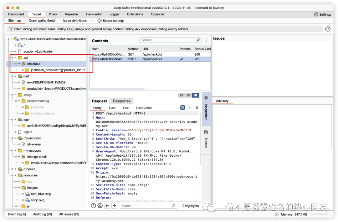
Task: Collapse the image folder
Action: pyautogui.click(x=15, y=95)
